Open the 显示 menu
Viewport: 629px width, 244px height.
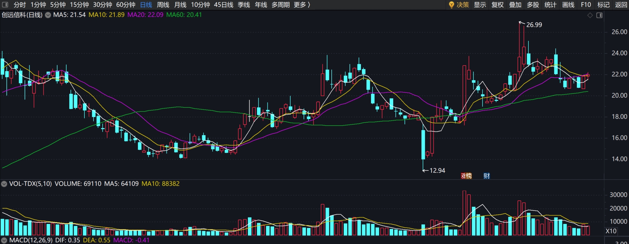click(480, 5)
